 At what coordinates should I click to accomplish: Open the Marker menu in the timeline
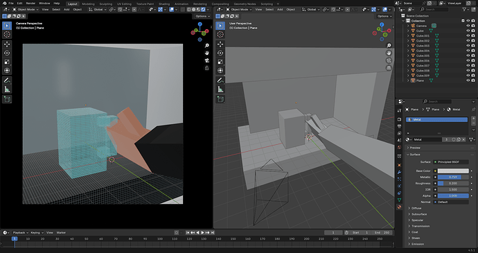point(61,233)
